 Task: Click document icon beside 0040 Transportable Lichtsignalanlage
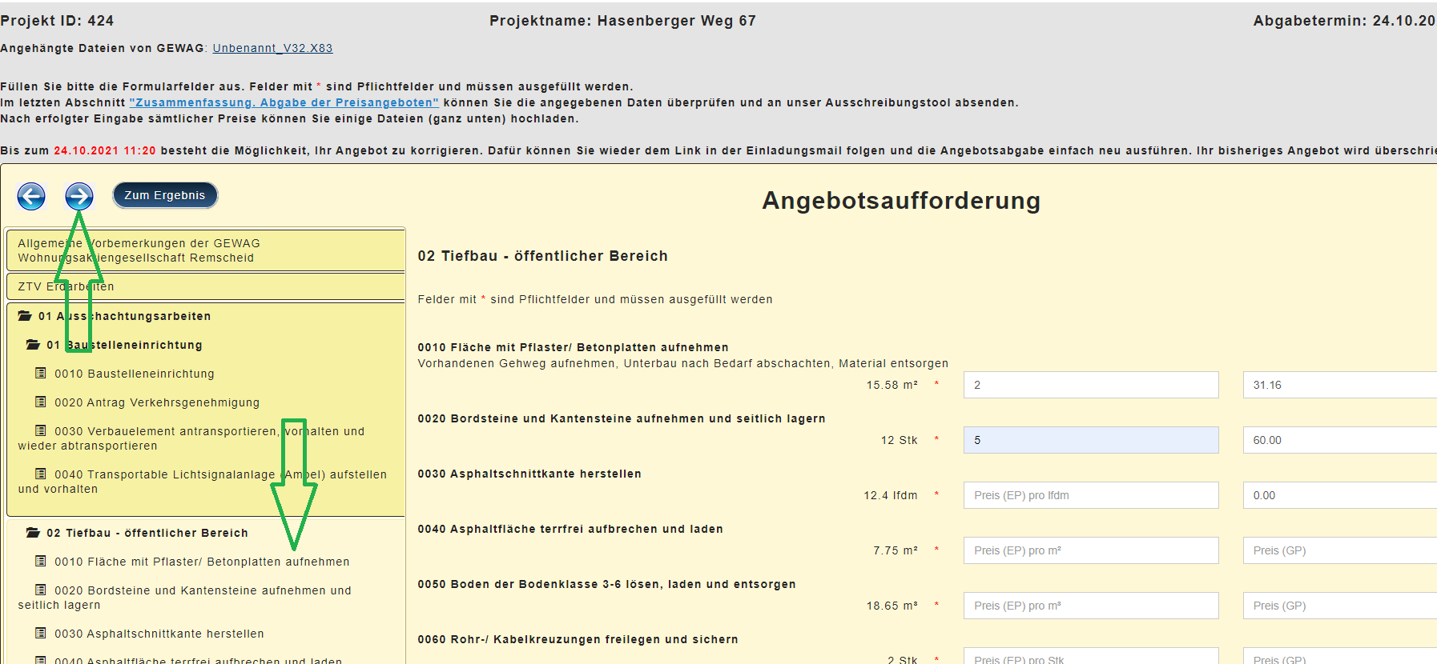(x=41, y=474)
